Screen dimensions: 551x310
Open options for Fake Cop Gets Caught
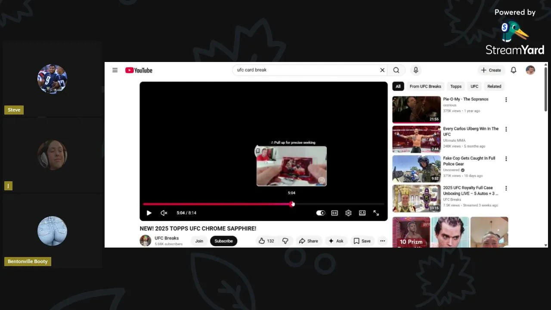pos(506,159)
